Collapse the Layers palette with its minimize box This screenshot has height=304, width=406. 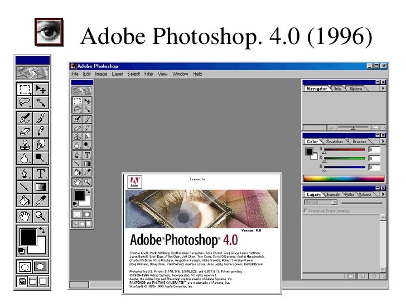pos(378,188)
